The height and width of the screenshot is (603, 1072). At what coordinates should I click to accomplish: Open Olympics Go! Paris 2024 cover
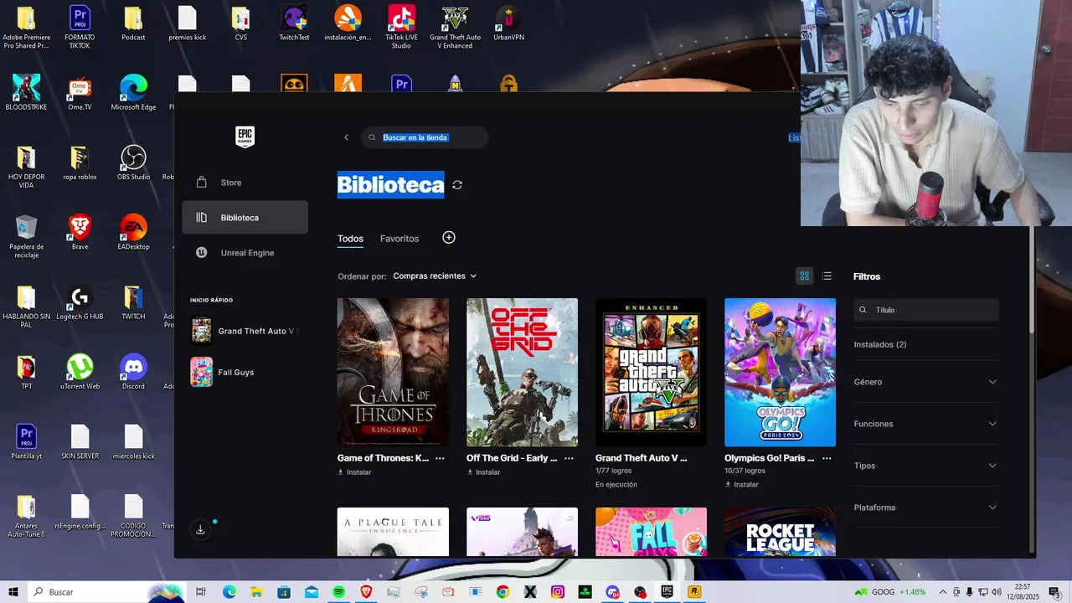pos(780,372)
